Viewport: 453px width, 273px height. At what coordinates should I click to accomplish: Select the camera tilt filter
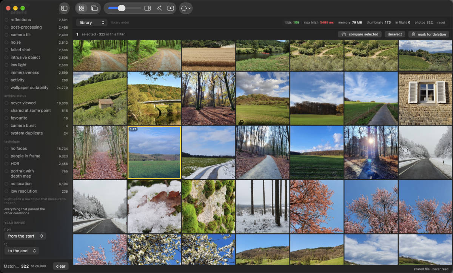click(x=36, y=35)
